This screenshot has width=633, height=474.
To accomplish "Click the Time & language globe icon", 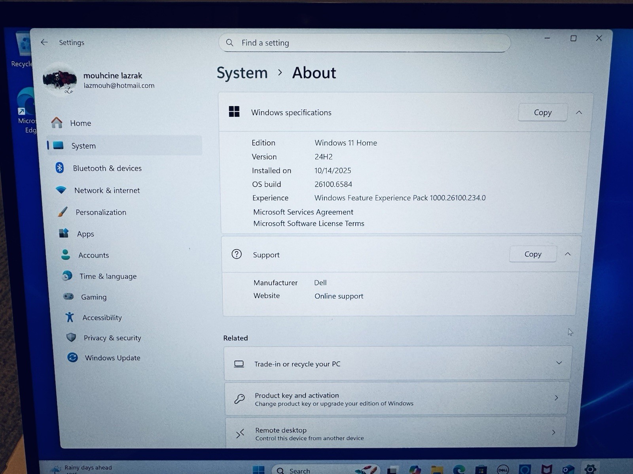I will pyautogui.click(x=67, y=276).
